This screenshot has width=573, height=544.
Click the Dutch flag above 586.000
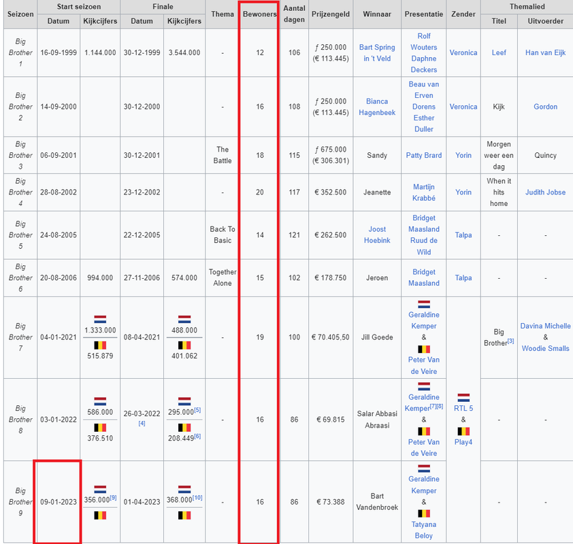point(100,401)
